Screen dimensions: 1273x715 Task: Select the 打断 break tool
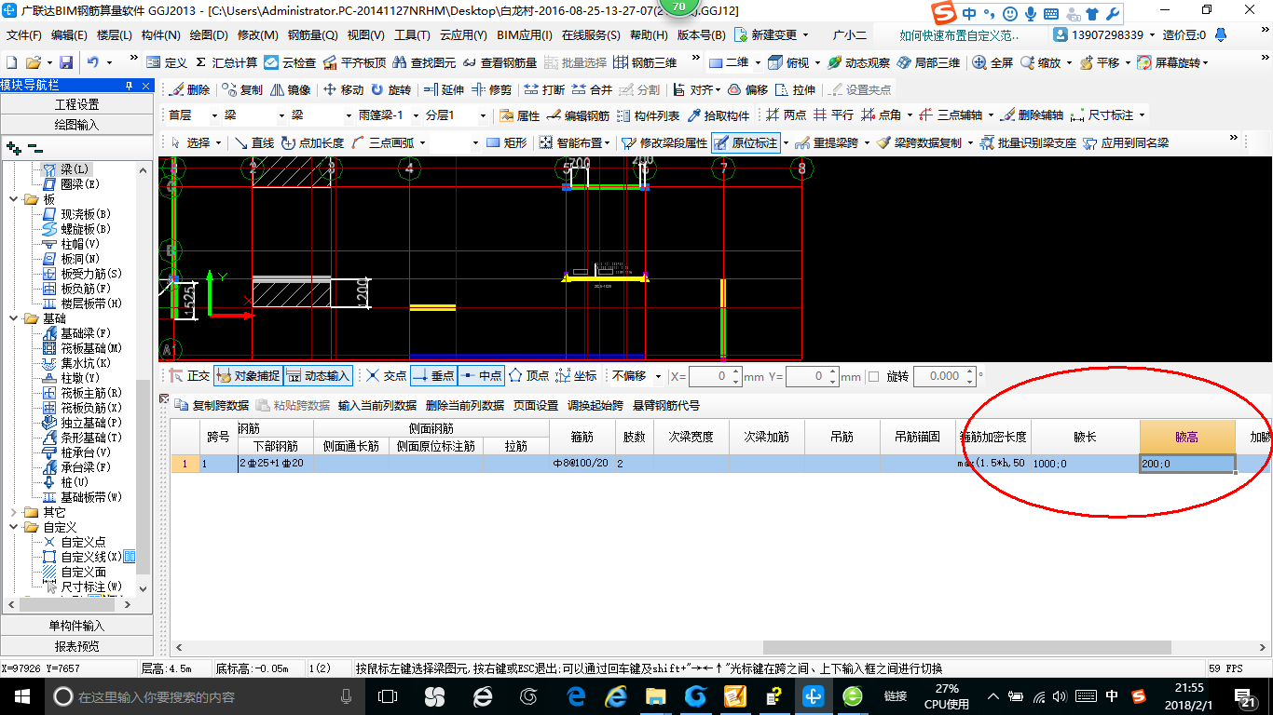pyautogui.click(x=544, y=89)
